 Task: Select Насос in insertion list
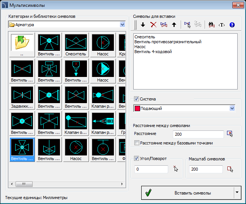point(140,47)
